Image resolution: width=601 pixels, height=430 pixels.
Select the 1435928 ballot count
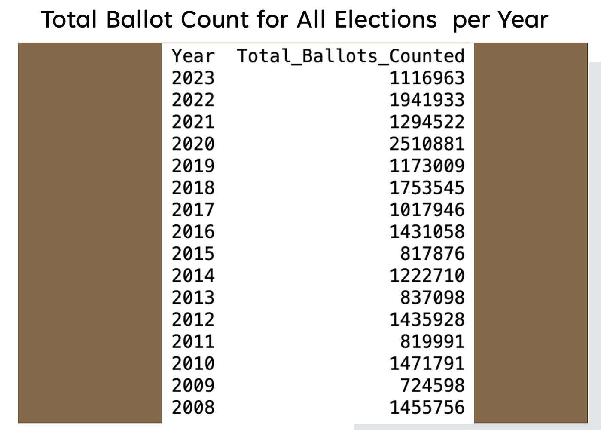[x=427, y=319]
